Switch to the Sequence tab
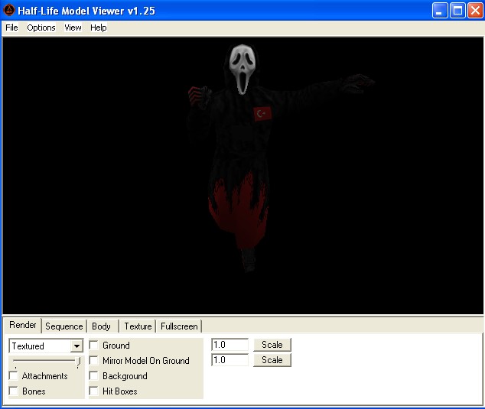The image size is (485, 409). click(63, 326)
